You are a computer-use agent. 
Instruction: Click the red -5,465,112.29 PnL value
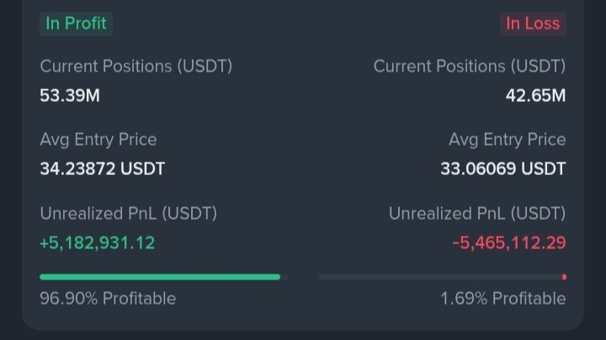click(508, 243)
